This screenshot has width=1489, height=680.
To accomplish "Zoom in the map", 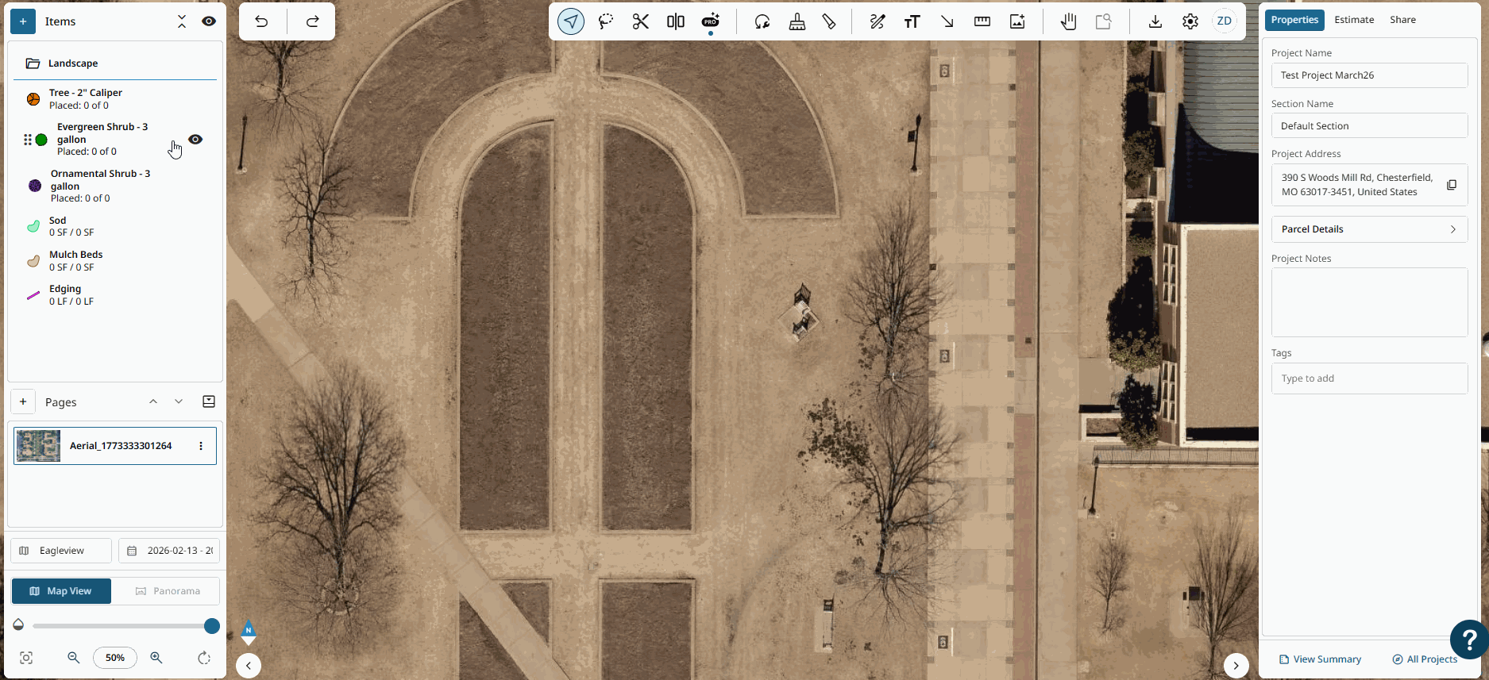I will [x=156, y=658].
